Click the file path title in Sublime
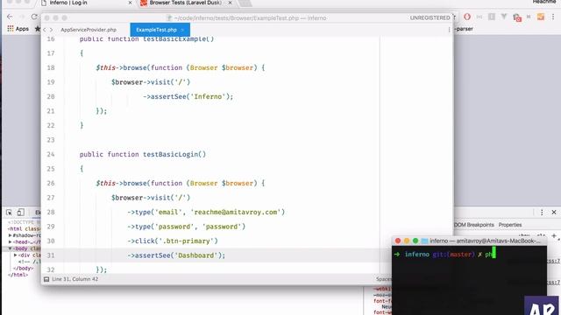The image size is (561, 315). [250, 17]
